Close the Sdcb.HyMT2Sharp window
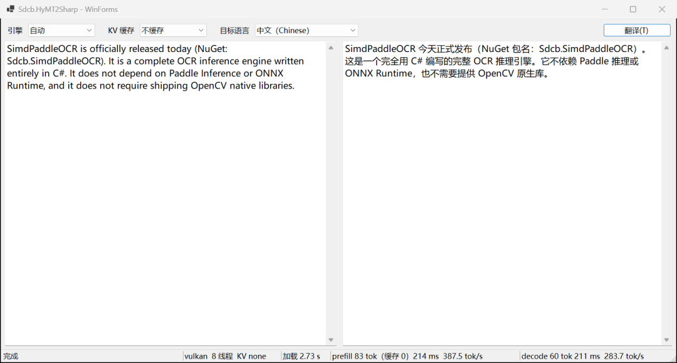The height and width of the screenshot is (363, 677). pos(662,9)
